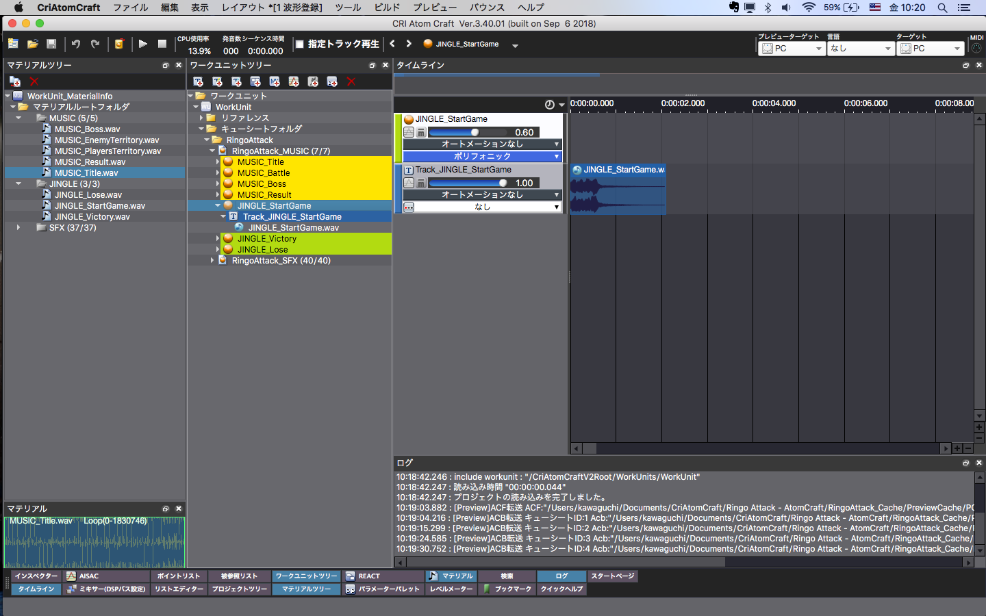Click the レベルメーター button
This screenshot has width=986, height=616.
[x=451, y=589]
